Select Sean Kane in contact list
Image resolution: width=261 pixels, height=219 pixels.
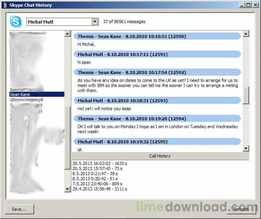[37, 94]
